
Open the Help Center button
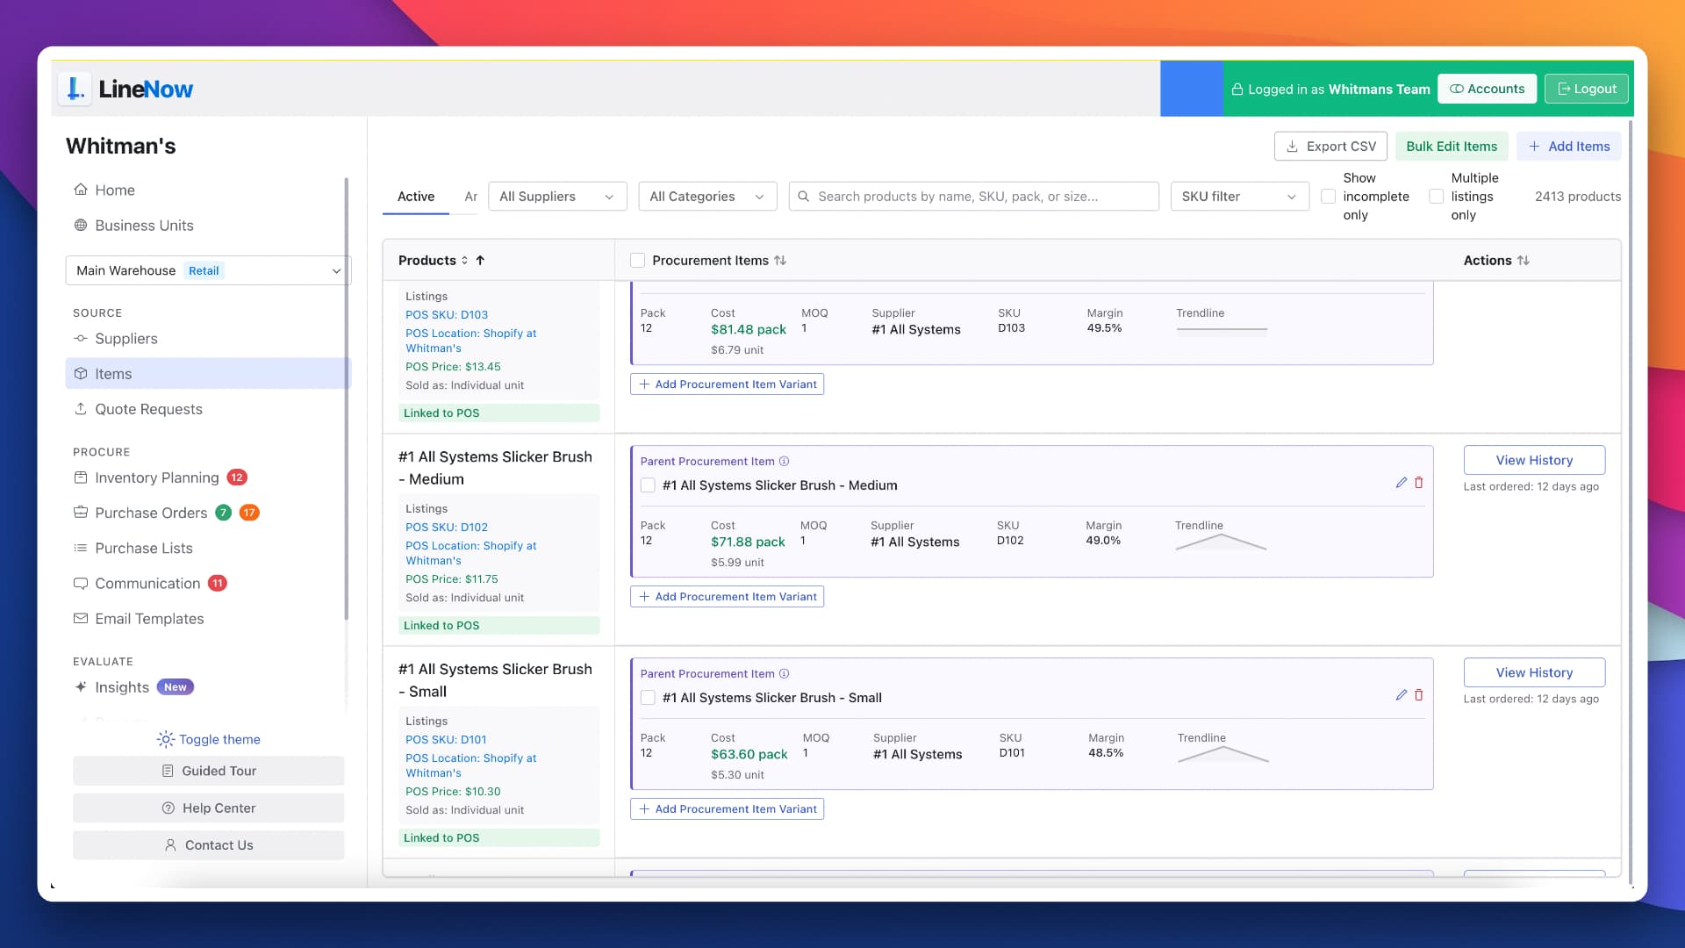click(209, 808)
